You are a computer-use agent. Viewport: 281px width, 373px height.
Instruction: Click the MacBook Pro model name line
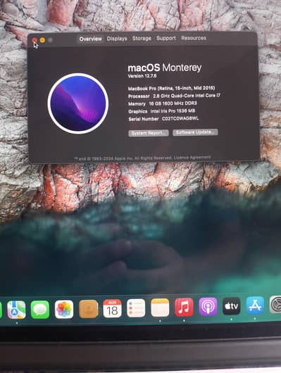(171, 88)
